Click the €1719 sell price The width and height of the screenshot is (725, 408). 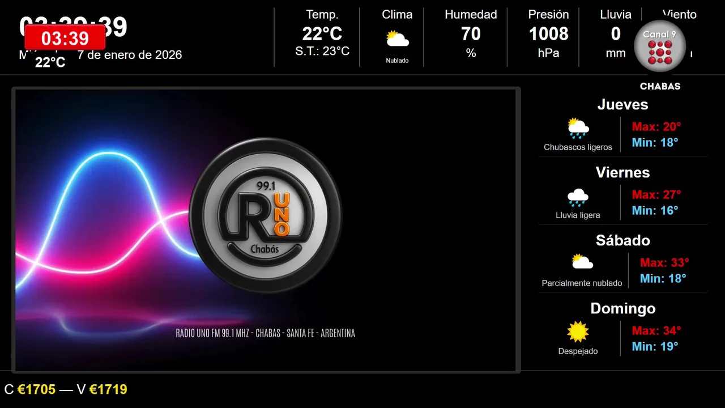(x=108, y=389)
